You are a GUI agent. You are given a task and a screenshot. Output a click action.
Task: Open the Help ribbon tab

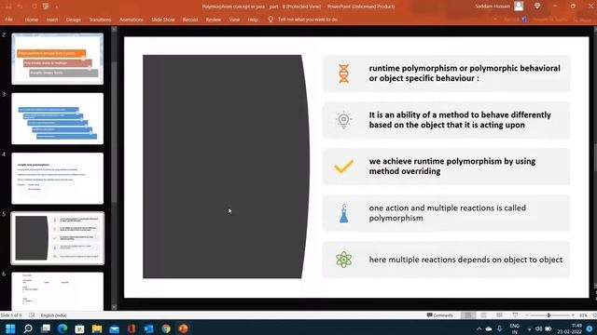tap(253, 20)
